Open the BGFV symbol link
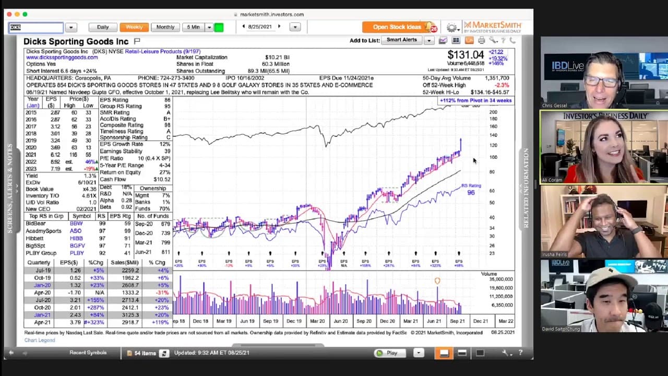This screenshot has height=376, width=668. [77, 245]
